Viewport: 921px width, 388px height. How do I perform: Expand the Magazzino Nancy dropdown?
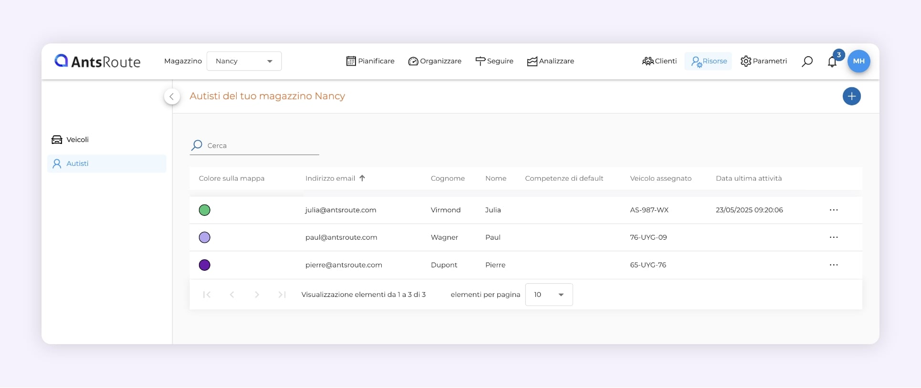click(x=244, y=61)
